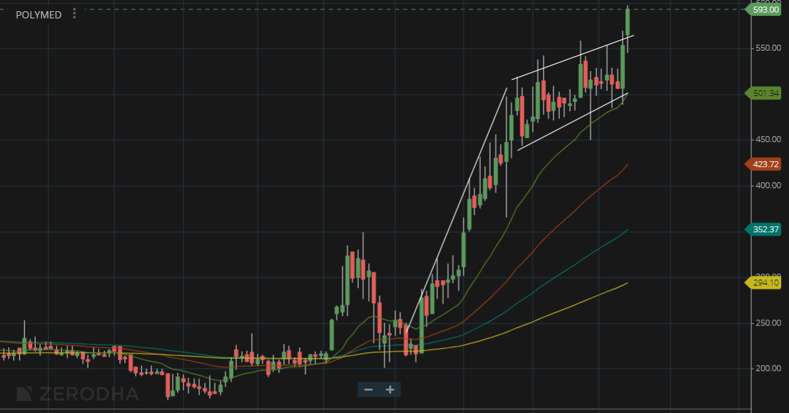Select the POLYMED symbol label
This screenshot has height=413, width=789.
tap(38, 14)
